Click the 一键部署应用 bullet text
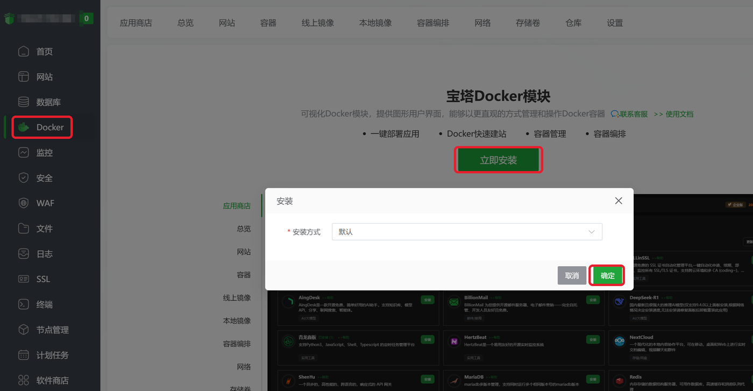 (x=395, y=134)
